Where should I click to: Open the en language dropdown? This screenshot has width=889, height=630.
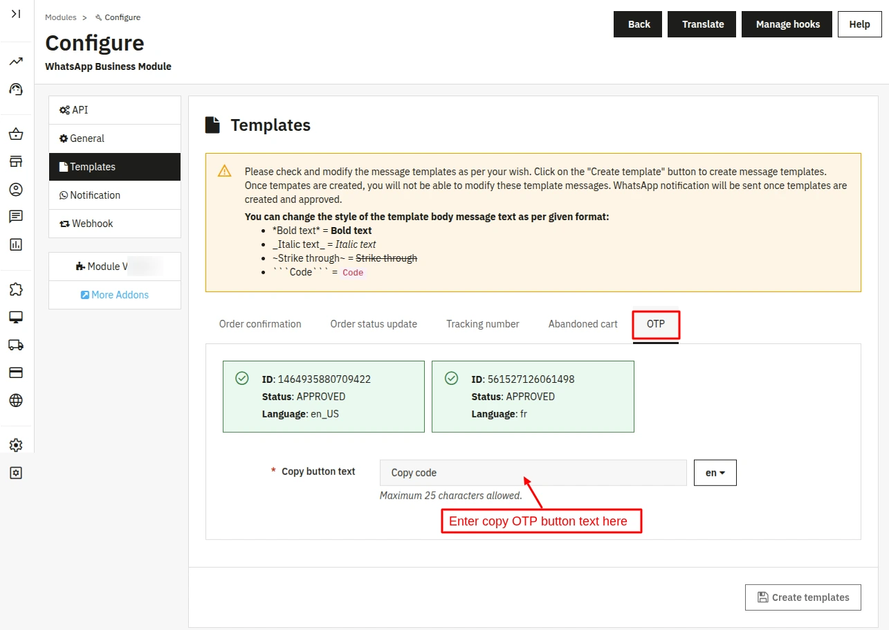(x=715, y=473)
